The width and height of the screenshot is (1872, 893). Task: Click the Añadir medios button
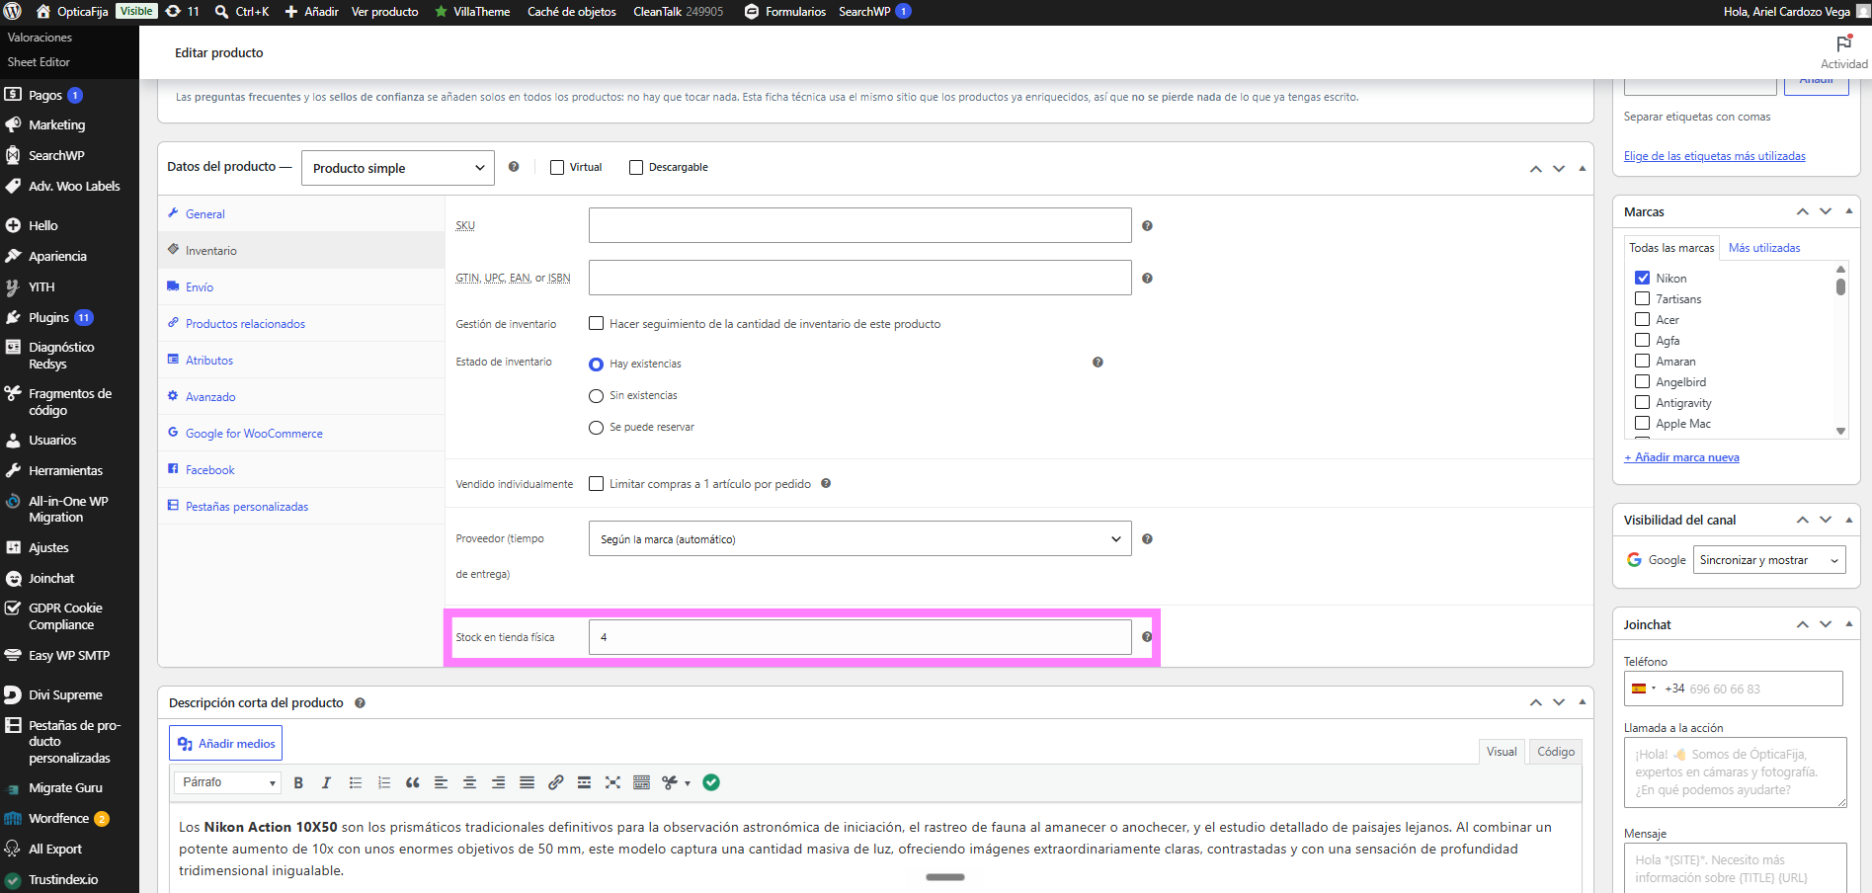226,744
